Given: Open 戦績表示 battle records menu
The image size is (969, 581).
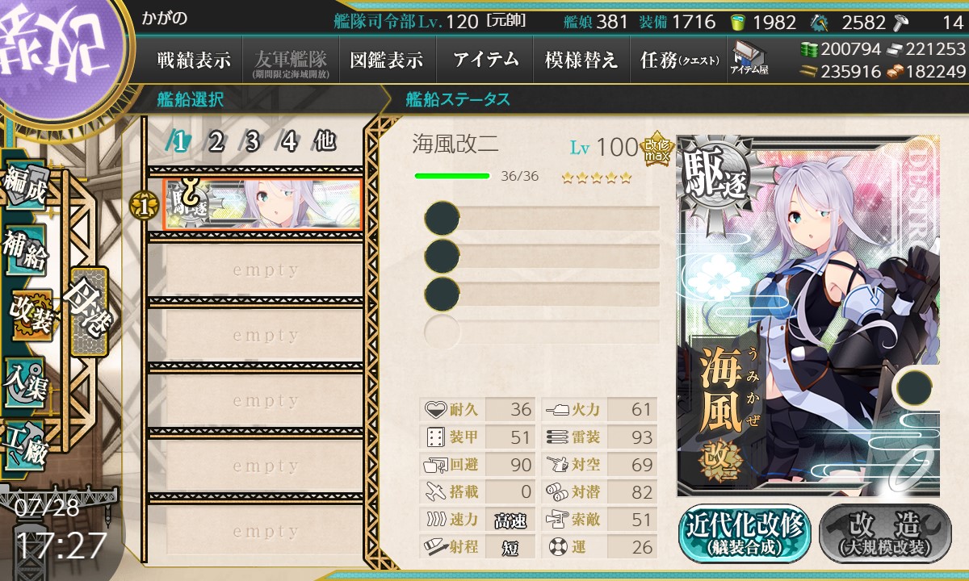Looking at the screenshot, I should click(194, 59).
